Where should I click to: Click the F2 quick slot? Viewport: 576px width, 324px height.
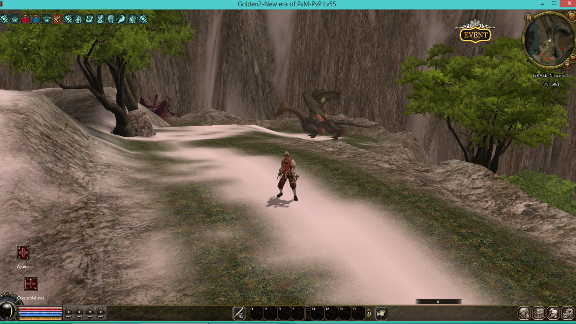pos(331,313)
